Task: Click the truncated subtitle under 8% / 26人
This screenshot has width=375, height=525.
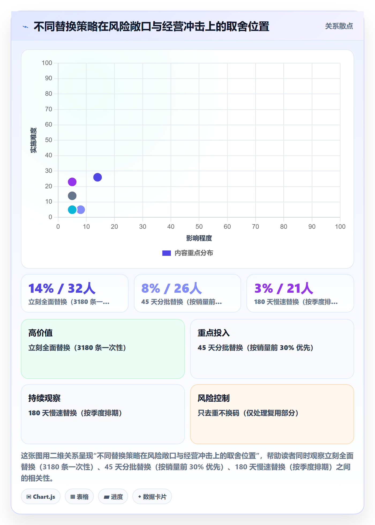Action: coord(182,302)
